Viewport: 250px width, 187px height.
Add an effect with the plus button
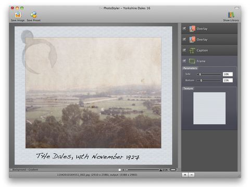tap(185, 175)
